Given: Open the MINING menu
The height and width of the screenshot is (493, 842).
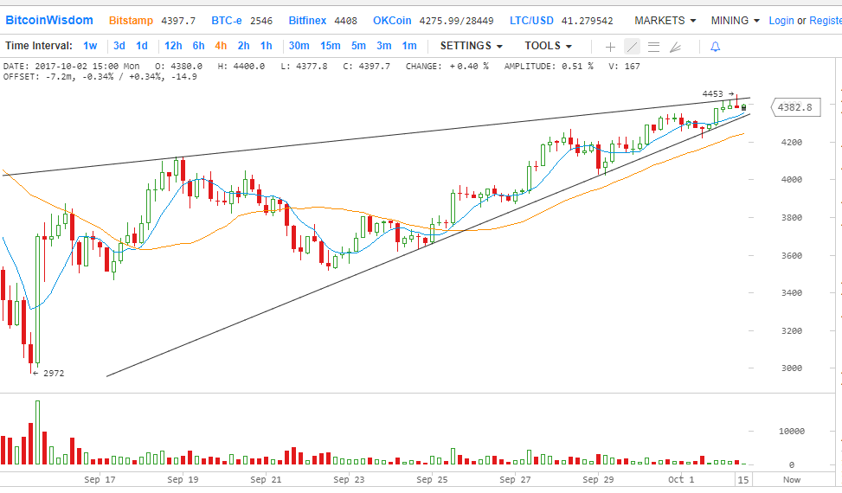Looking at the screenshot, I should pos(735,20).
